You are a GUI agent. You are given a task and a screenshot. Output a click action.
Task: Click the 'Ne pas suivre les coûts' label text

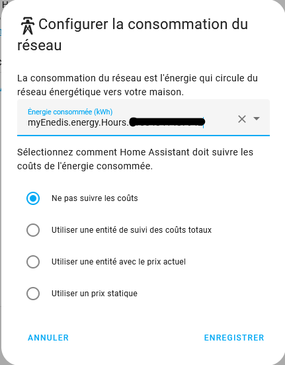95,198
